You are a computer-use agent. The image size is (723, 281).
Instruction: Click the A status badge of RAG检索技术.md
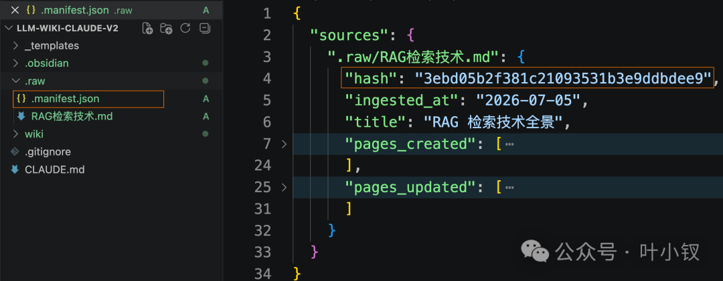[206, 116]
